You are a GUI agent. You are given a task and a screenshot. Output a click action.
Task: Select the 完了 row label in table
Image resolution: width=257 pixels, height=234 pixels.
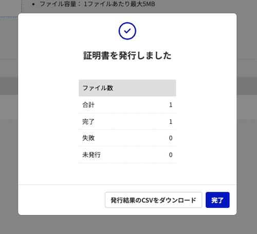tap(88, 121)
